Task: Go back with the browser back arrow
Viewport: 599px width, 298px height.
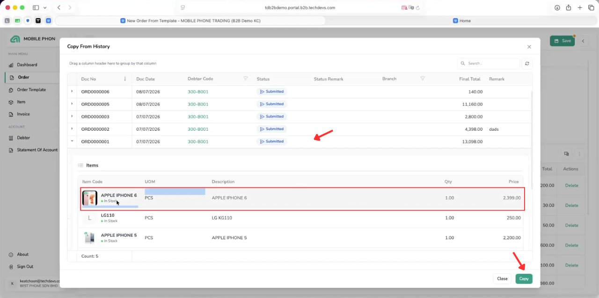Action: click(x=58, y=7)
